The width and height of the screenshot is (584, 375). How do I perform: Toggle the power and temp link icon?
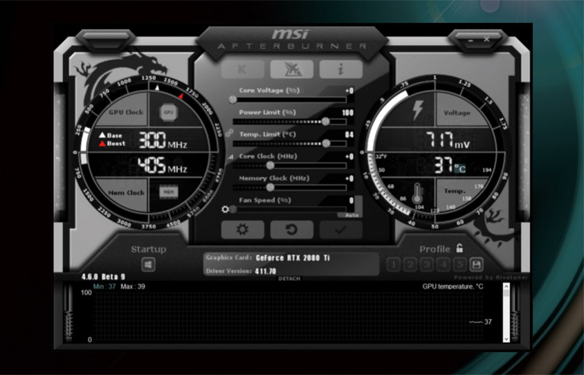(229, 133)
